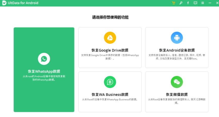Minimize the UltData window
The height and width of the screenshot is (117, 219).
[210, 3]
